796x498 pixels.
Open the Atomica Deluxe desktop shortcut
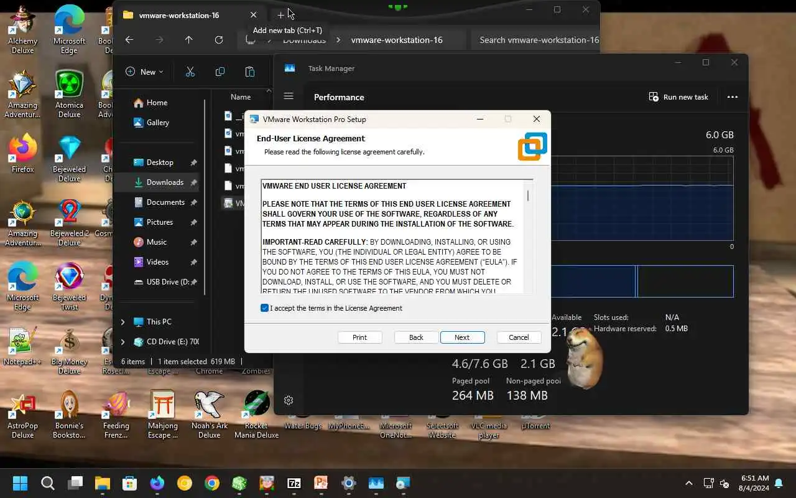click(69, 93)
